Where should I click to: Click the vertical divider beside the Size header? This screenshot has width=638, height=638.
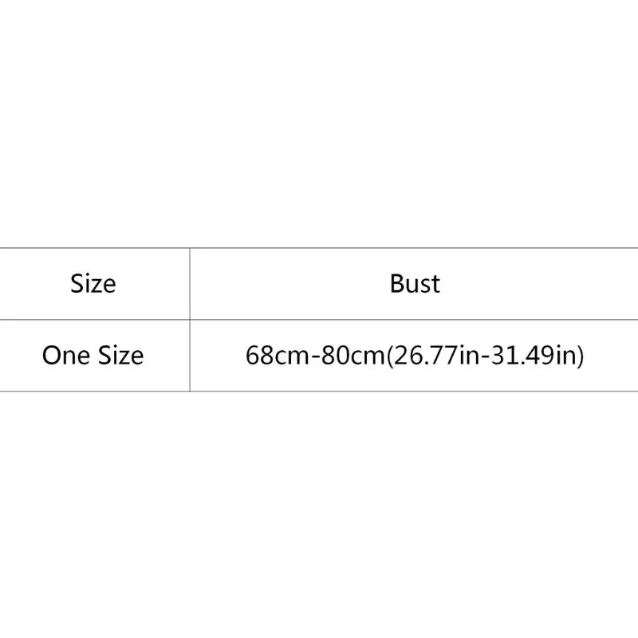click(x=190, y=283)
